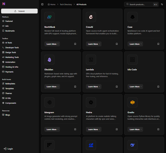
Task: Click the Lambda product logo
Action: click(91, 60)
